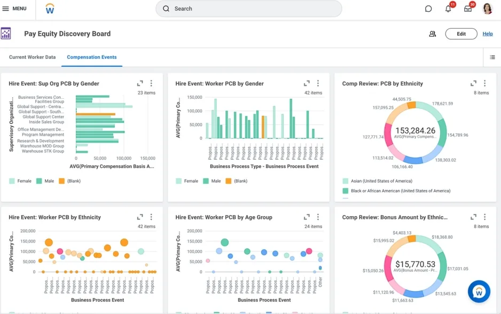This screenshot has height=314, width=501.
Task: Expand the Worker PCB by Age Group card
Action: coord(307,217)
